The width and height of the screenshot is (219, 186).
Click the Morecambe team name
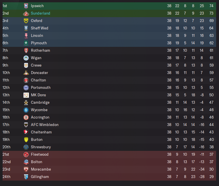tap(41, 169)
